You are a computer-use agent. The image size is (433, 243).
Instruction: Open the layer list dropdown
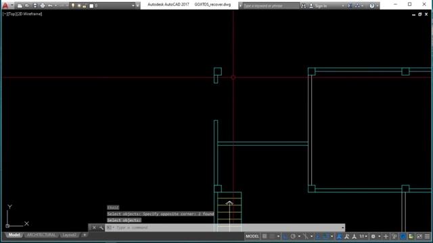pyautogui.click(x=133, y=5)
